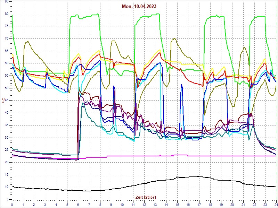Click the 'Zeit [23:57]' time axis label
Screen dimensions: 278x208
[x=146, y=197]
